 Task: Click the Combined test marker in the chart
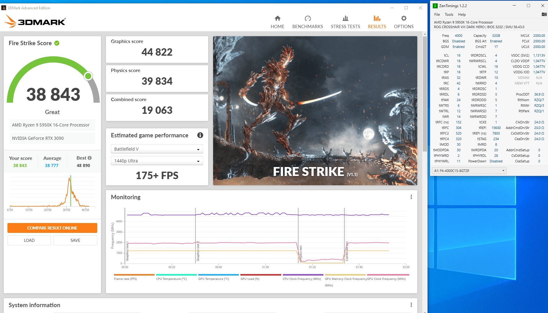(x=347, y=251)
